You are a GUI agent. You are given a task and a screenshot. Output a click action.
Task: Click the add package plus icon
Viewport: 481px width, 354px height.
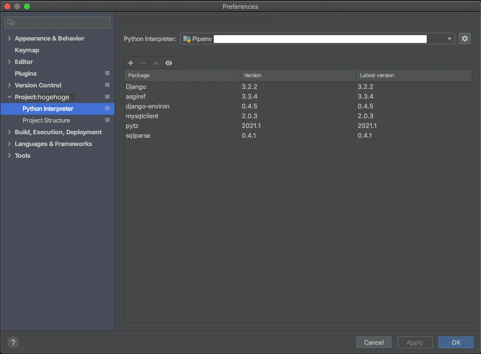[x=131, y=63]
